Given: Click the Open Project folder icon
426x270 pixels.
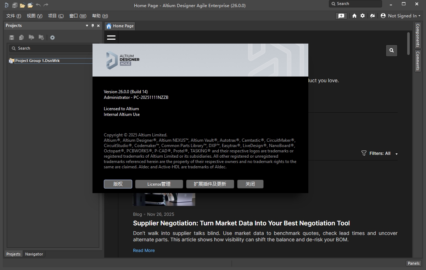Looking at the screenshot, I should click(x=30, y=5).
